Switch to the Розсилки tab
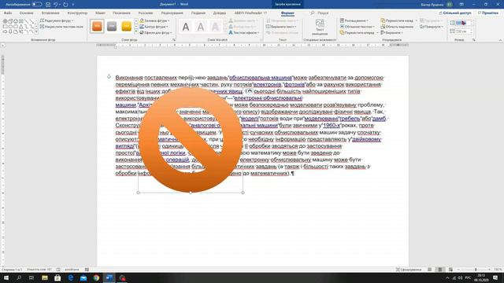The image size is (504, 283). pos(146,13)
